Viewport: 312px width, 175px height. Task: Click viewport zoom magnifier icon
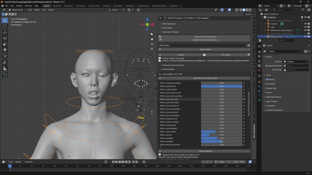152,34
